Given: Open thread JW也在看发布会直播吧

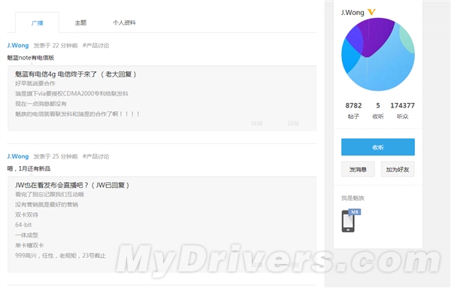Looking at the screenshot, I should [72, 185].
